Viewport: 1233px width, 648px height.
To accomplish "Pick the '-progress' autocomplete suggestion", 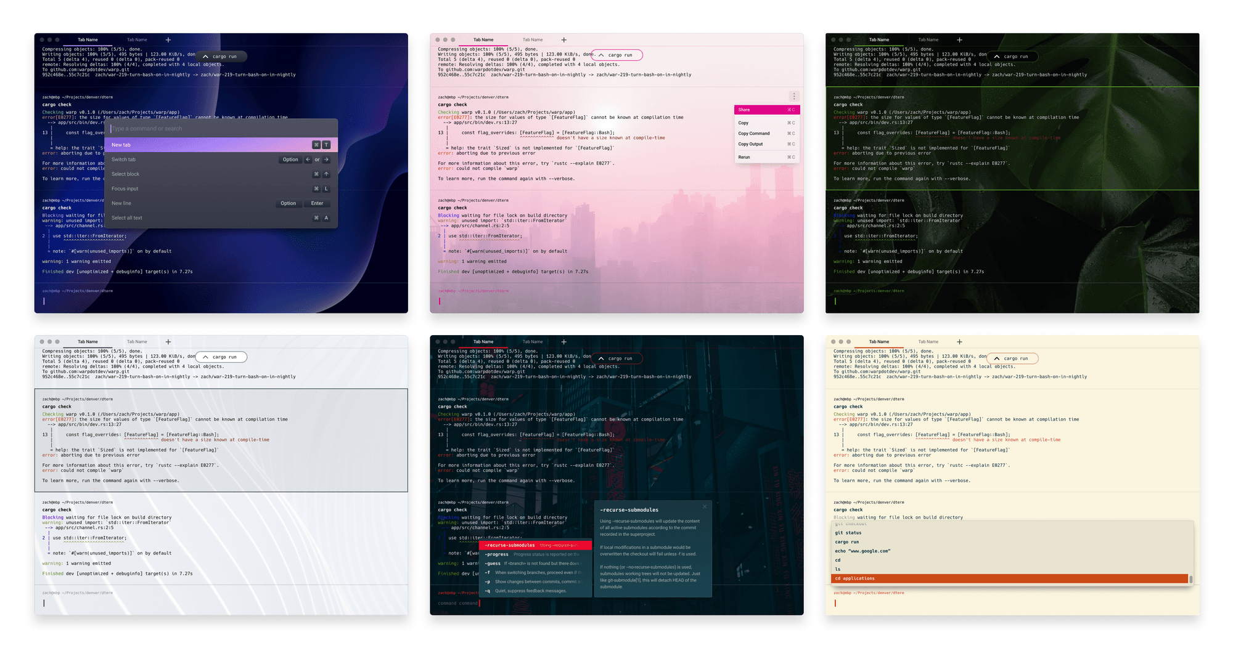I will point(496,554).
